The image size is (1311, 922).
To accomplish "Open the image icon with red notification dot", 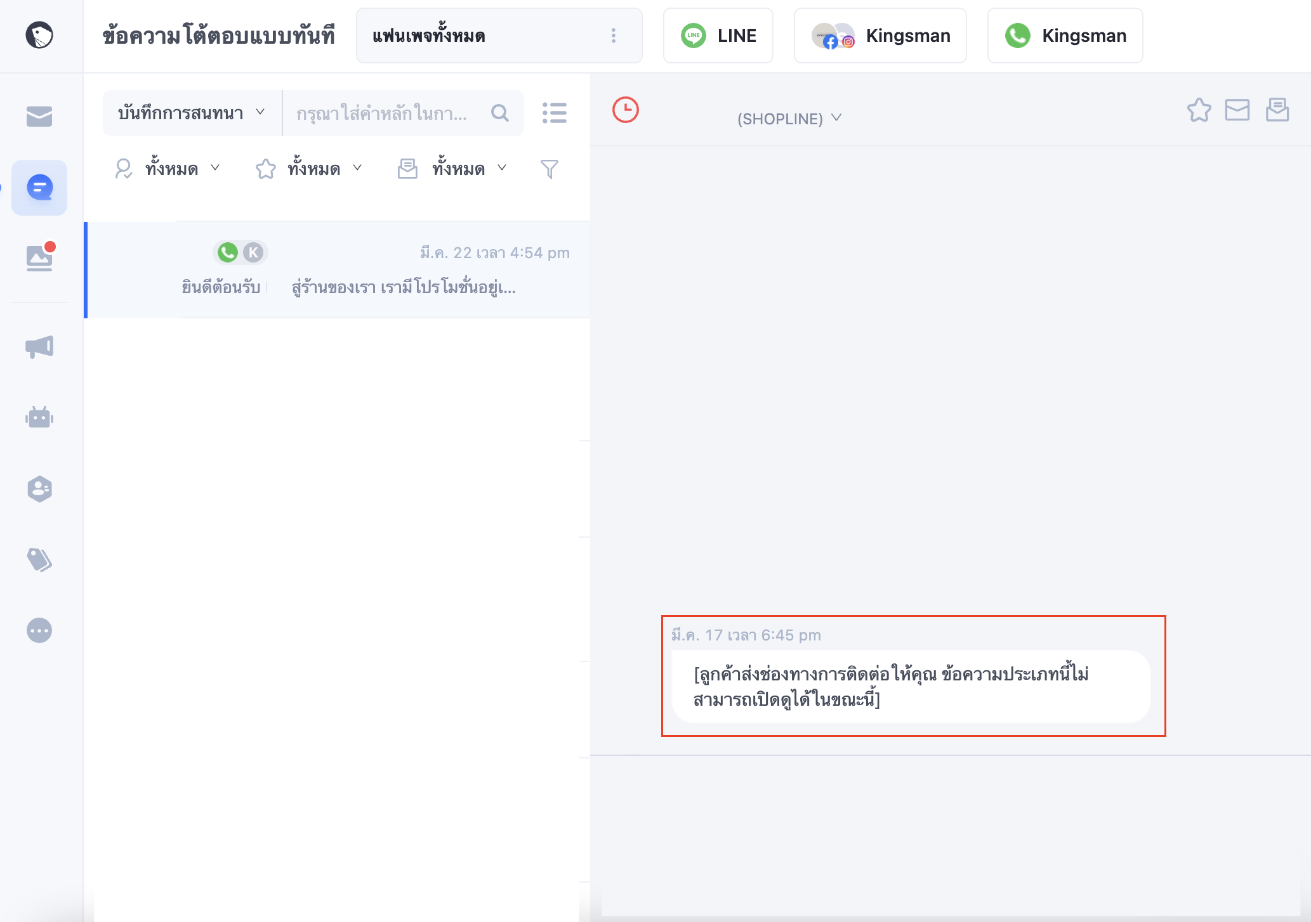I will tap(39, 257).
